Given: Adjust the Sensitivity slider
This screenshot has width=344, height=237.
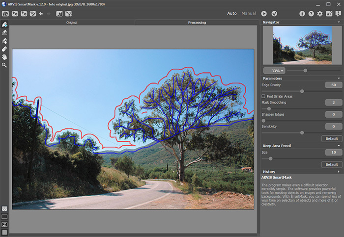Looking at the screenshot, I should pyautogui.click(x=302, y=133).
